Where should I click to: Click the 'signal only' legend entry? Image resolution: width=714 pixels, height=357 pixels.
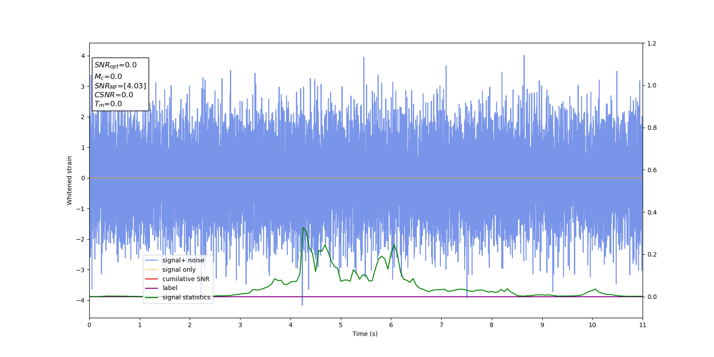point(170,270)
